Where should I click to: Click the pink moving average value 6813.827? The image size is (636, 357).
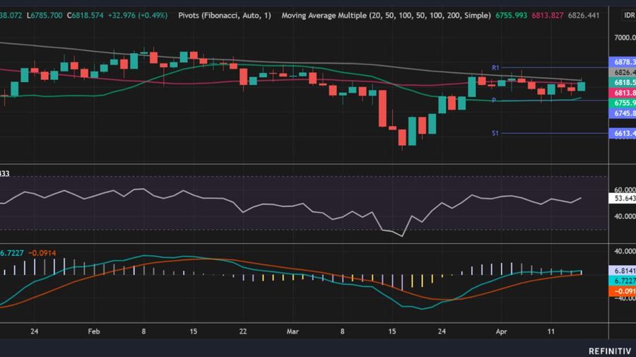547,16
